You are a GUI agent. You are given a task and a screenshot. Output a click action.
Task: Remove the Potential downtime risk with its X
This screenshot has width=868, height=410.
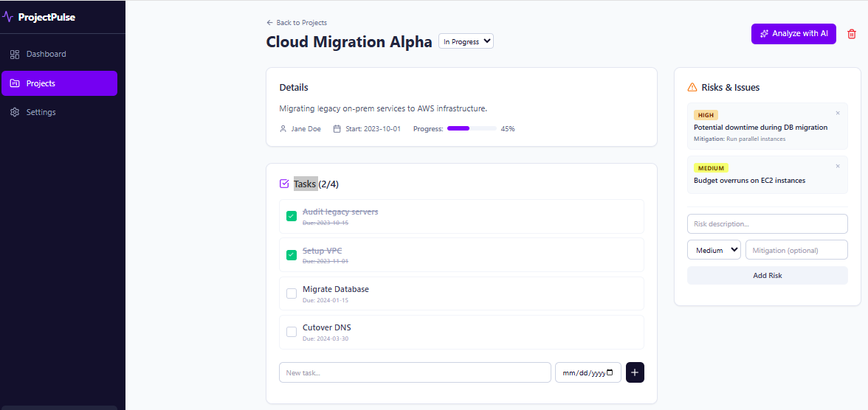(838, 113)
